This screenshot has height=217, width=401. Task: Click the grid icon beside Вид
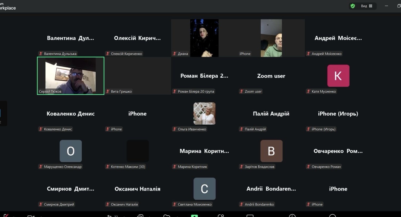click(x=371, y=6)
